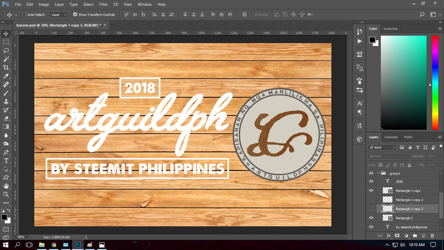Hide the Rectangle 1 copy layer
Viewport: 444px width, 250px height.
click(x=371, y=191)
